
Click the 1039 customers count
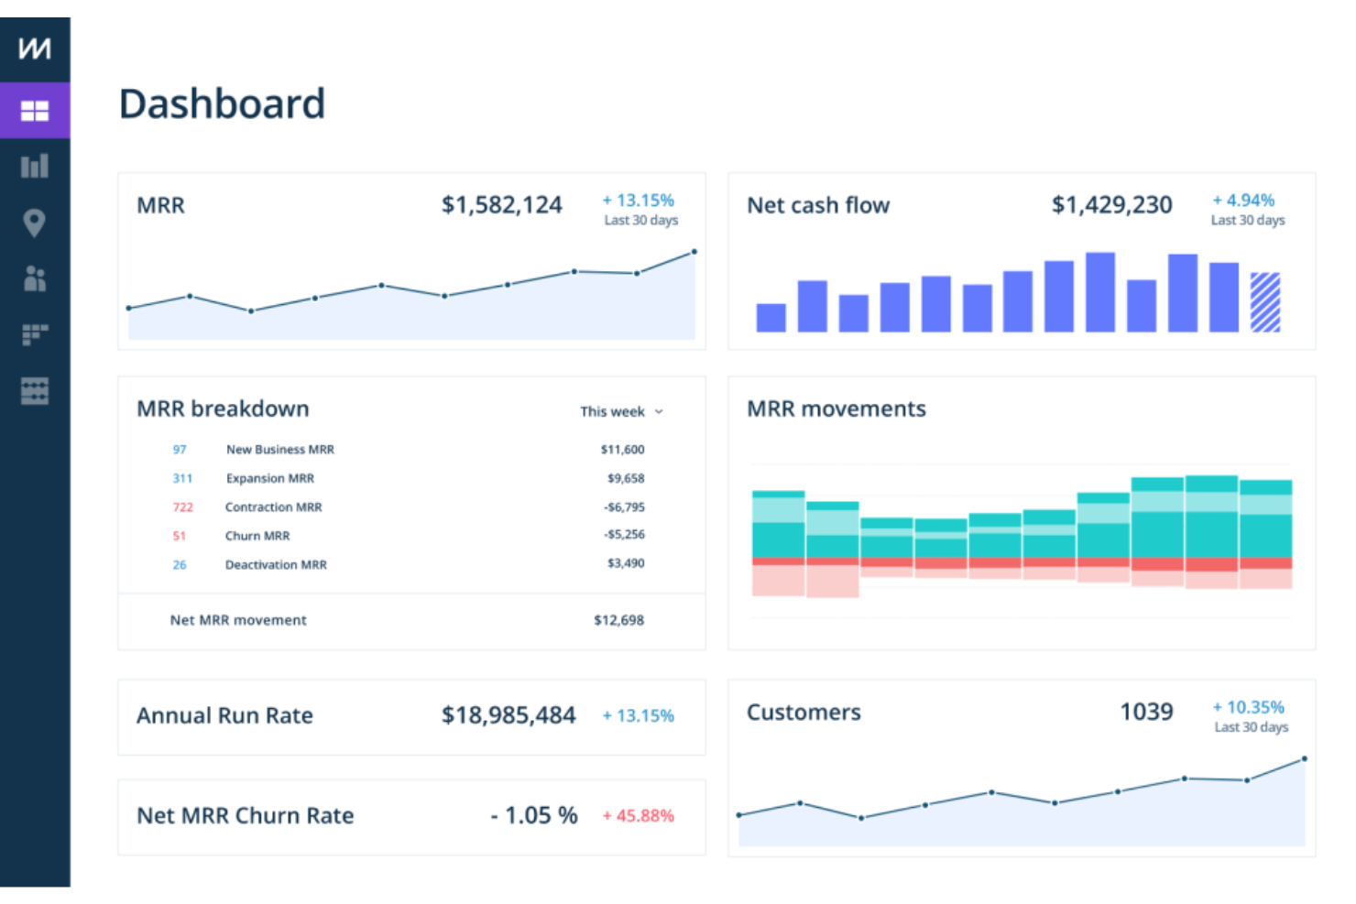(x=1146, y=712)
